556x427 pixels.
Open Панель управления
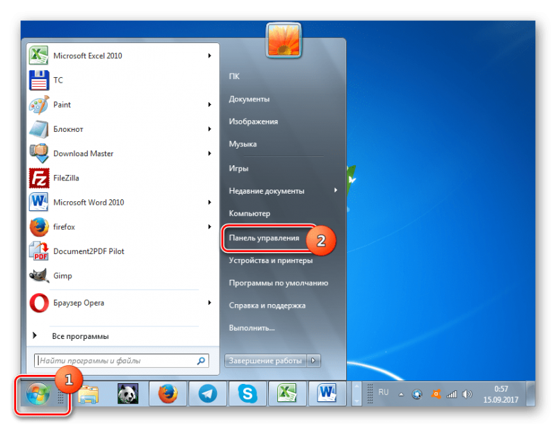coord(264,237)
